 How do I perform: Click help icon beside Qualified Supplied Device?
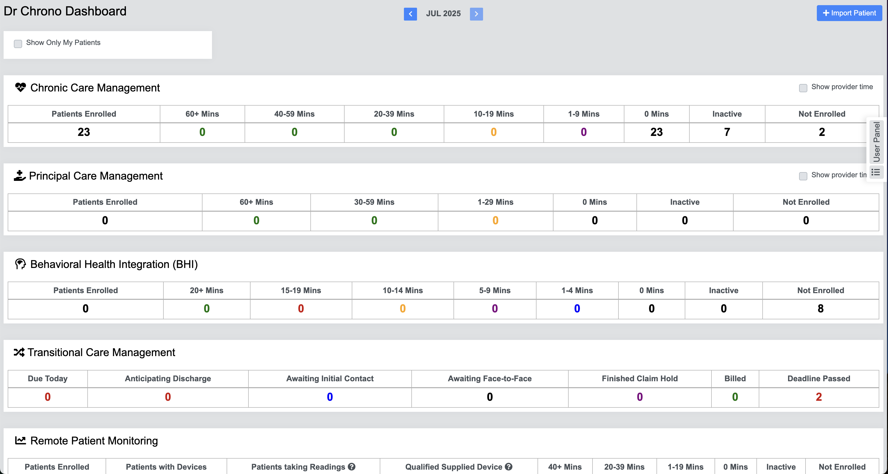tap(508, 467)
